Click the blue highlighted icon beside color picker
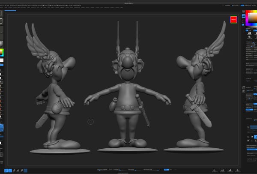This screenshot has height=174, width=257. 244,16
